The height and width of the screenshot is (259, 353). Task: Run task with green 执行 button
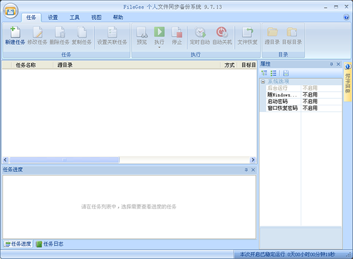pos(159,34)
